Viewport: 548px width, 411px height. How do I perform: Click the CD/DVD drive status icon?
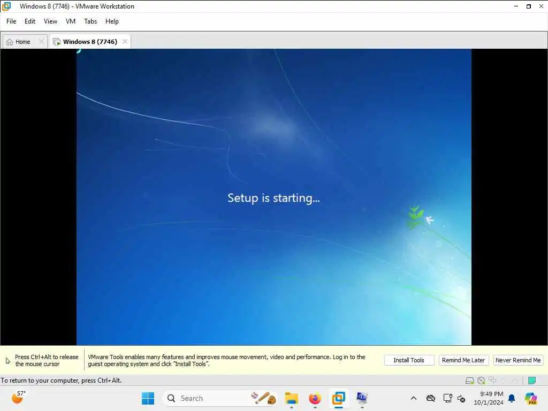click(481, 380)
